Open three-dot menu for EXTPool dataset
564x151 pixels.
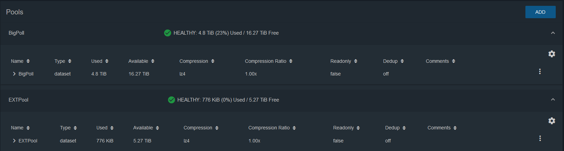tap(540, 138)
